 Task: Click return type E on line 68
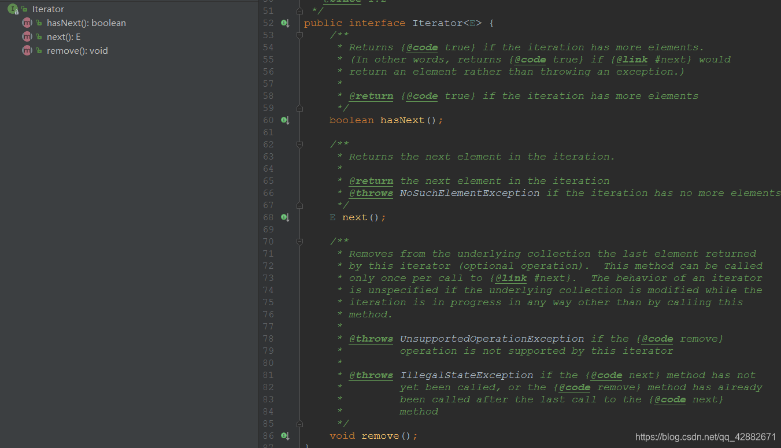pos(332,217)
